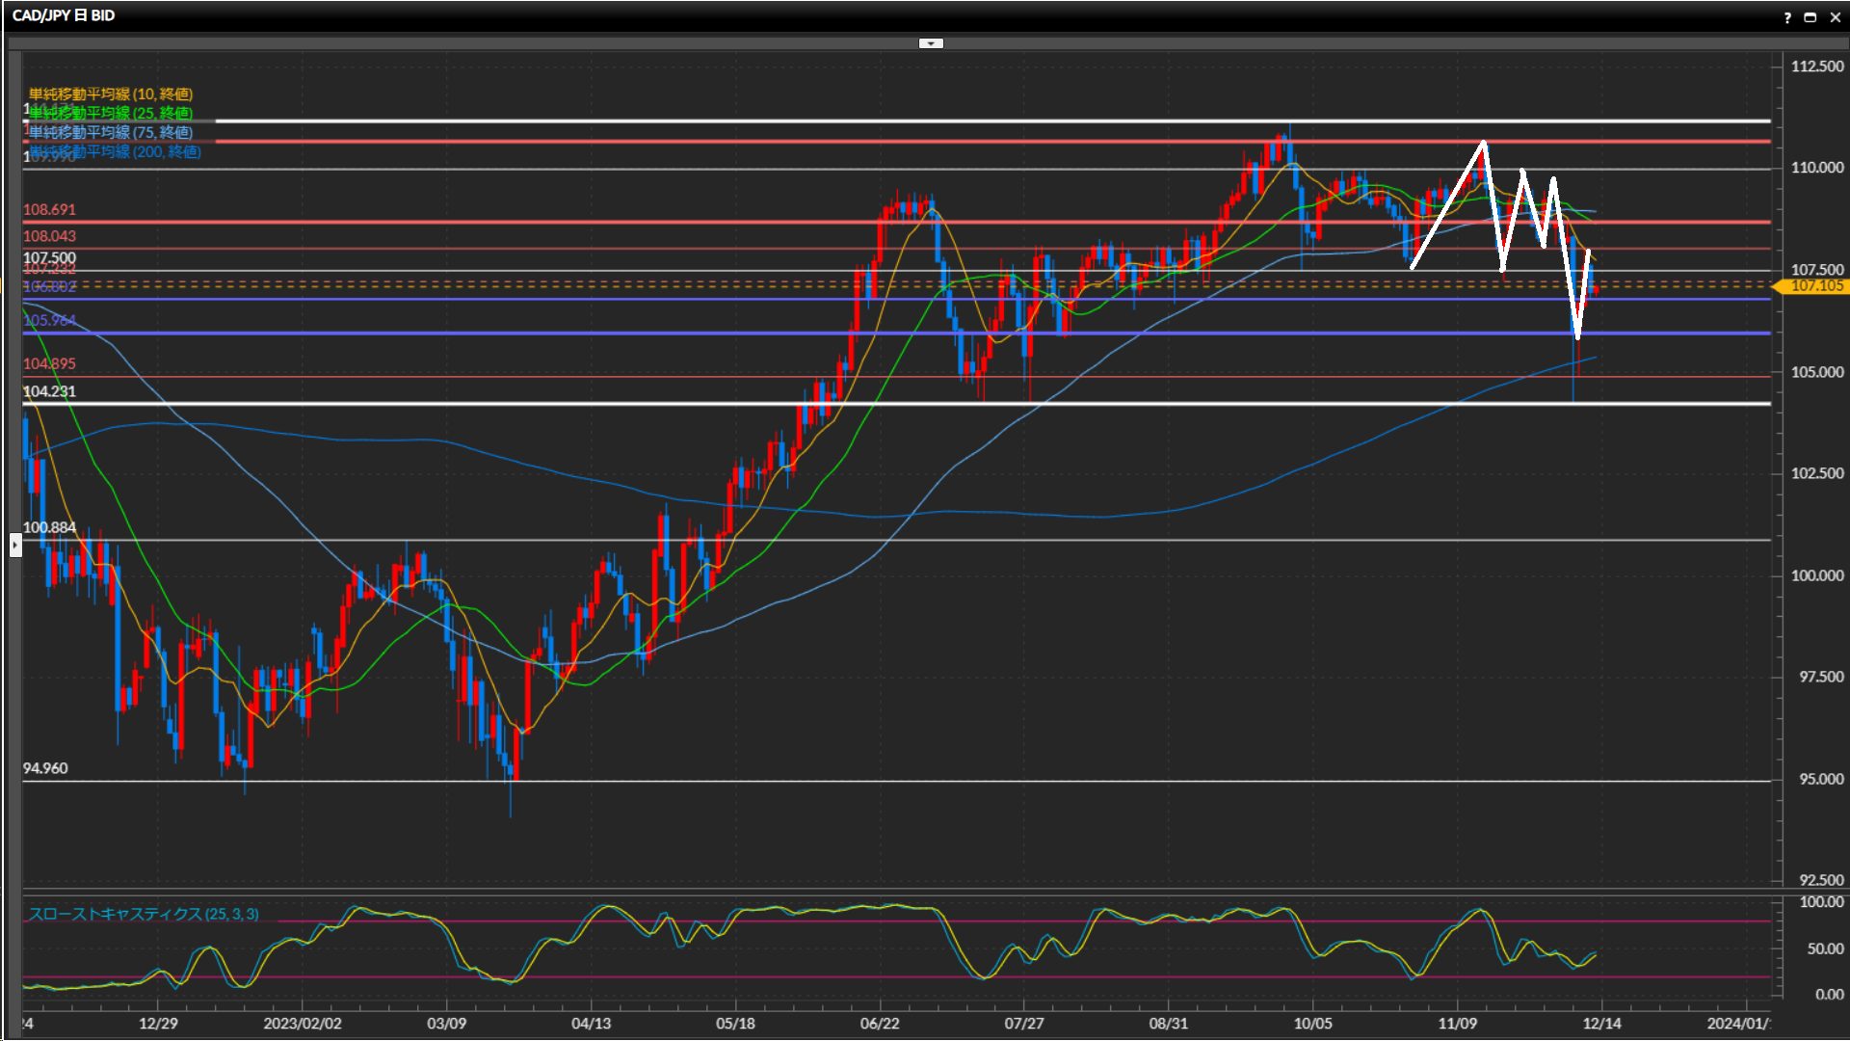1850x1041 pixels.
Task: Select the 104.231 white support line label
Action: (49, 391)
